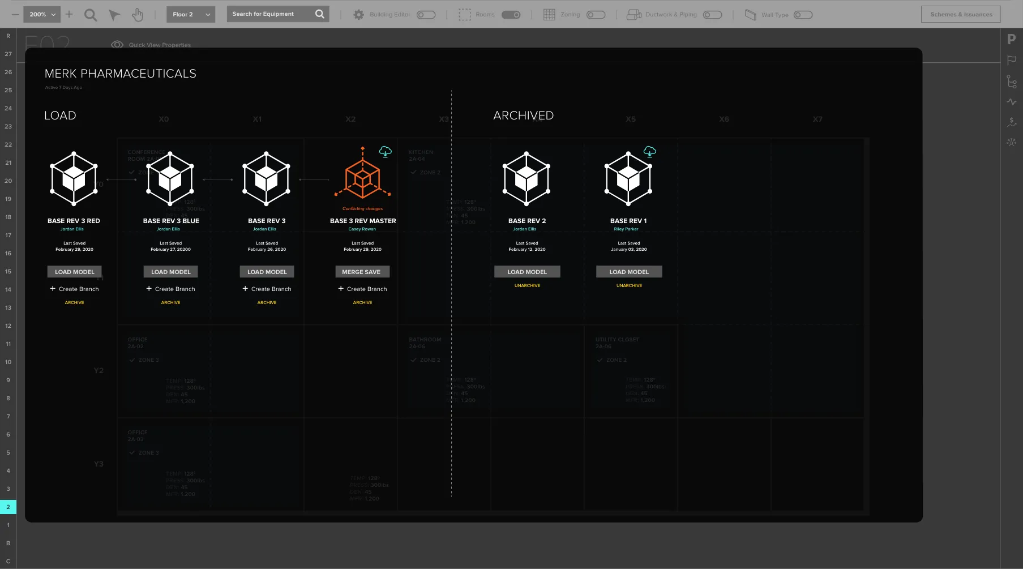Image resolution: width=1023 pixels, height=569 pixels.
Task: Toggle Quick View Properties eye icon
Action: 117,45
